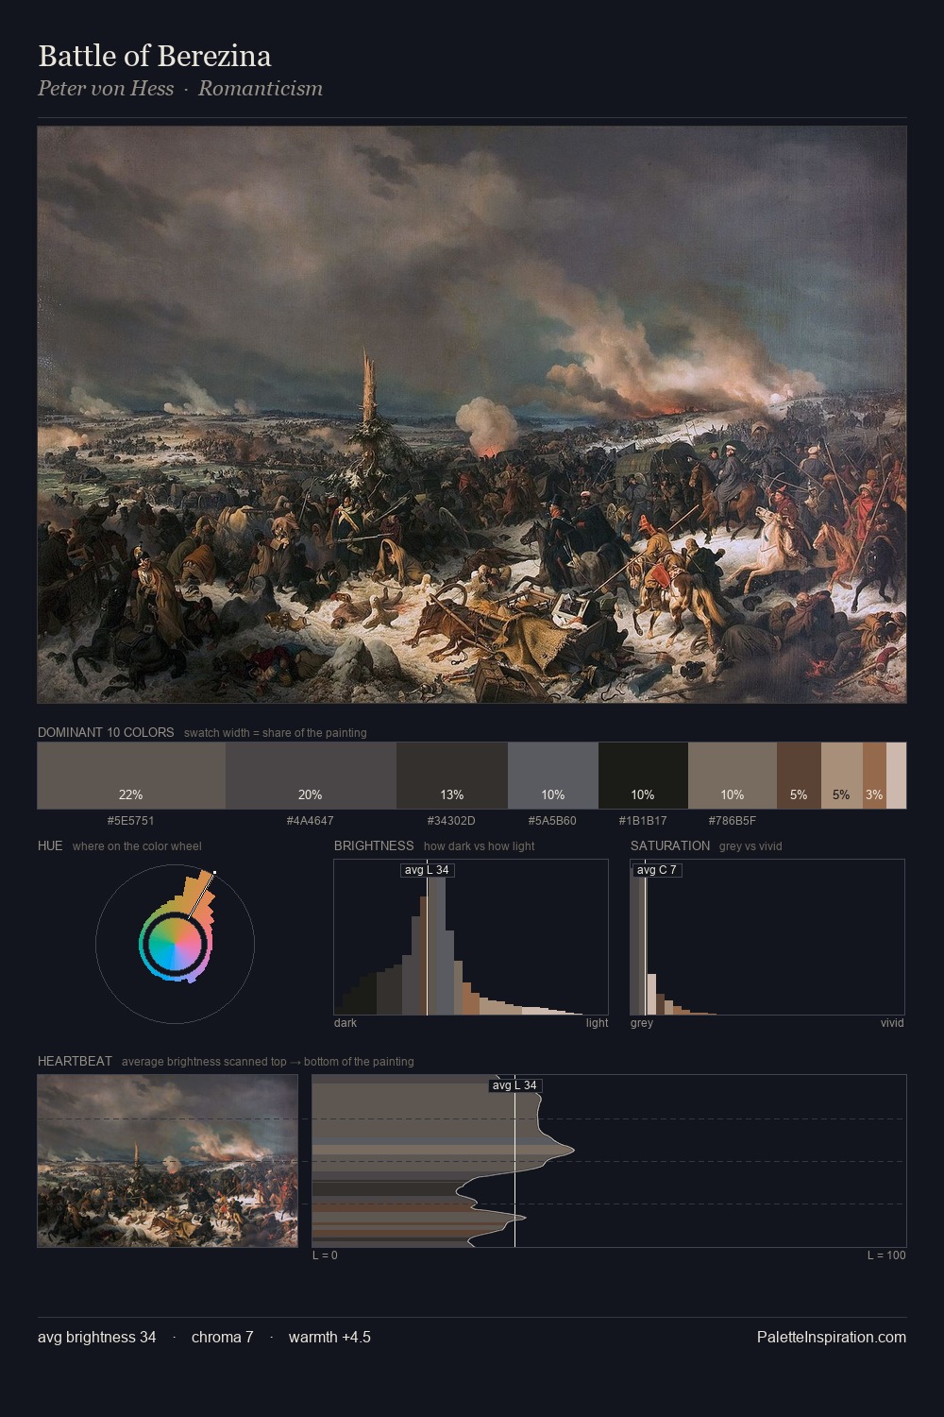Click hex code #1B1B17 label

pyautogui.click(x=643, y=821)
